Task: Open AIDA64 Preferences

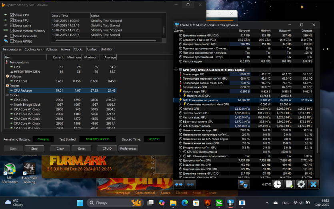Action: point(128,149)
